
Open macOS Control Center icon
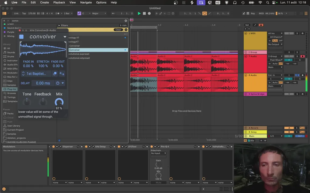tap(274, 3)
